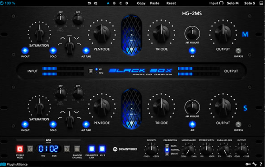
Task: Toggle Mid channel IN/OUT button
Action: [x=25, y=50]
